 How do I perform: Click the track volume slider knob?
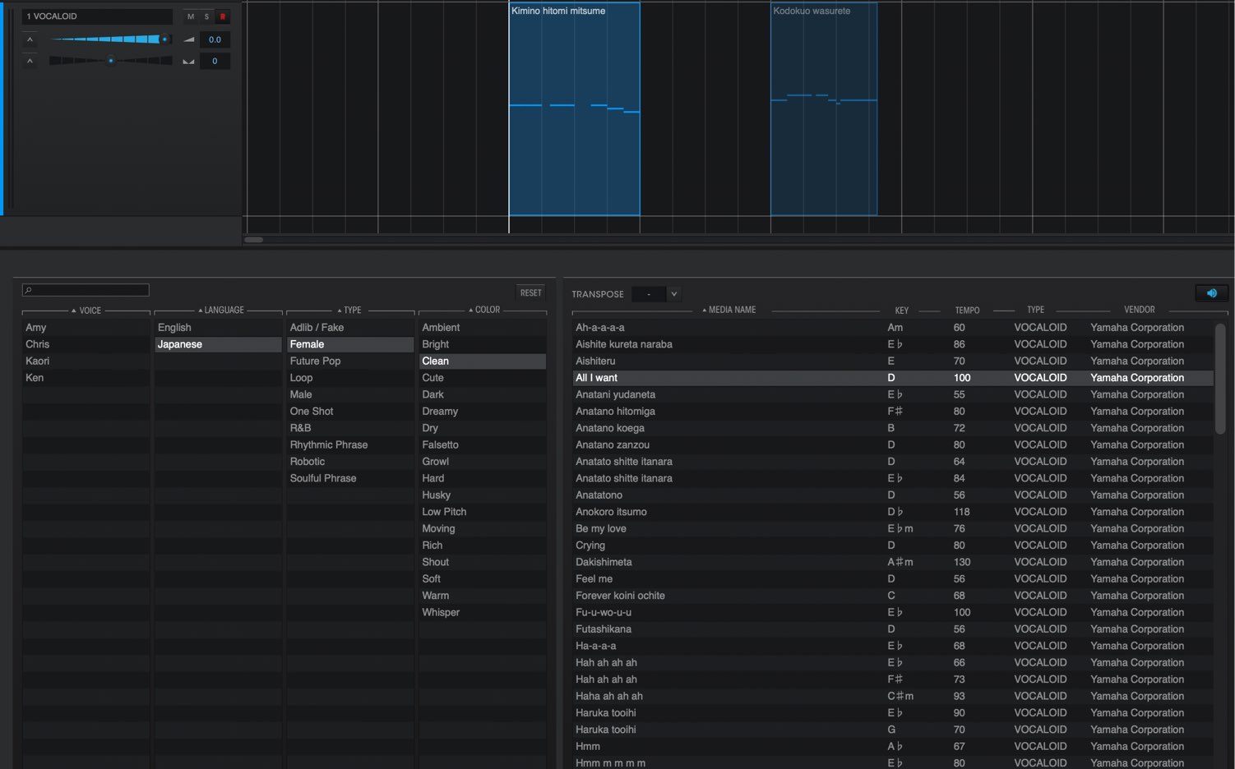tap(164, 39)
